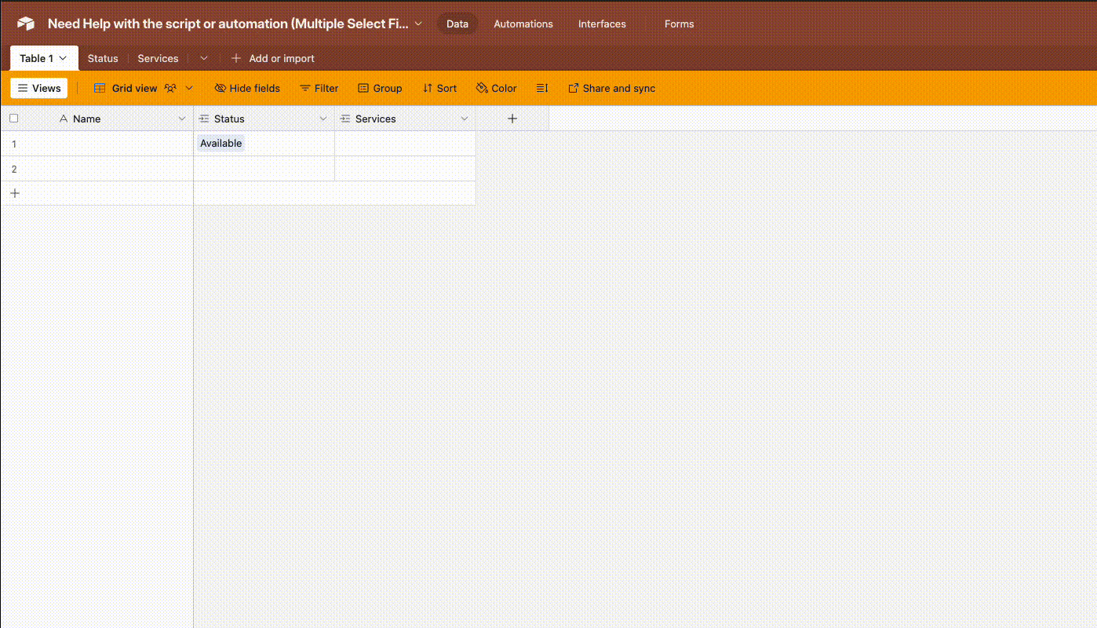Click Add or import
The width and height of the screenshot is (1097, 628).
click(282, 58)
